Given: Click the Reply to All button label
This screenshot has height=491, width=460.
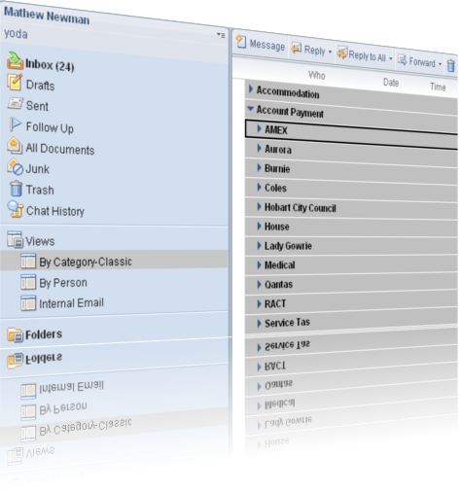Looking at the screenshot, I should pyautogui.click(x=368, y=56).
